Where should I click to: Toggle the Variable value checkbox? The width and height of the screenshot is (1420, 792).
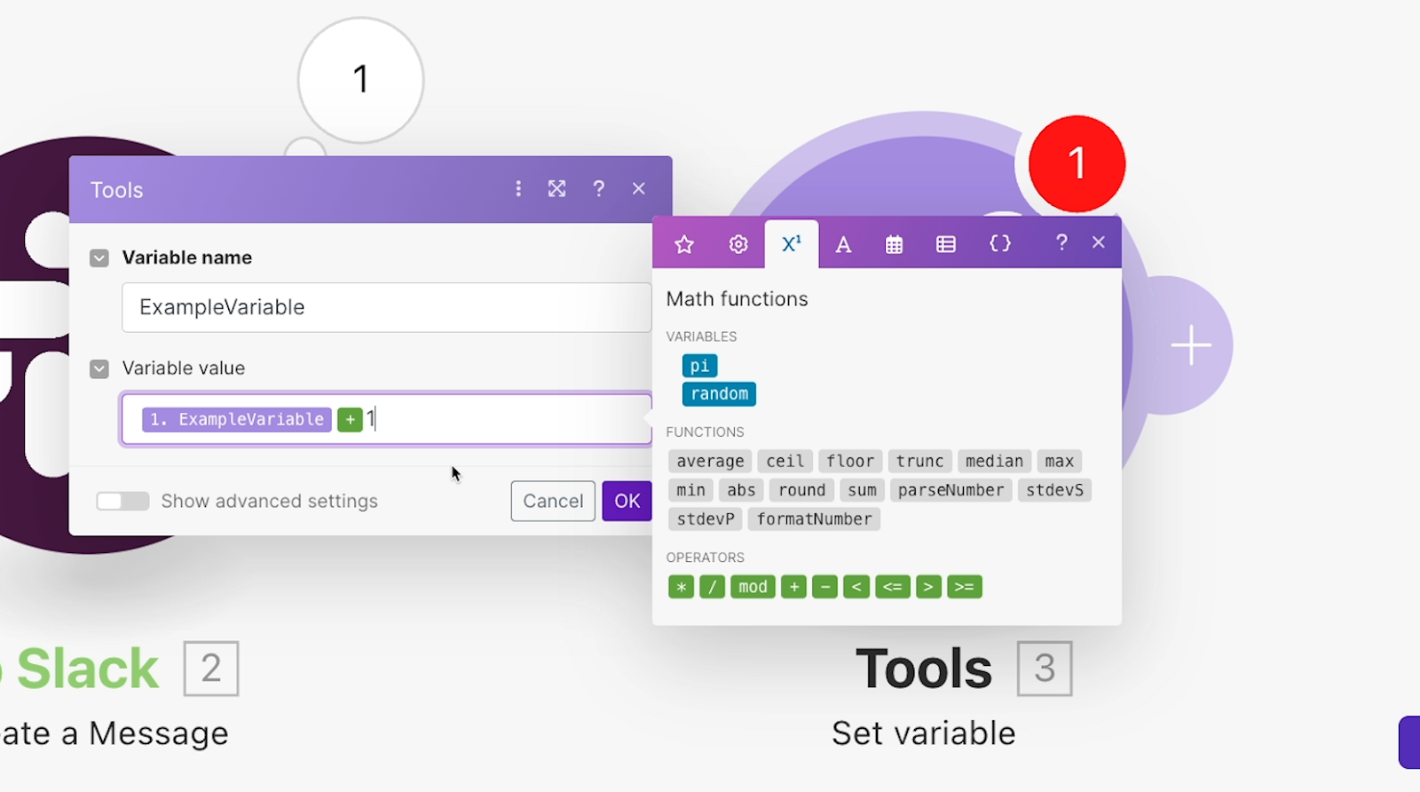pos(99,368)
